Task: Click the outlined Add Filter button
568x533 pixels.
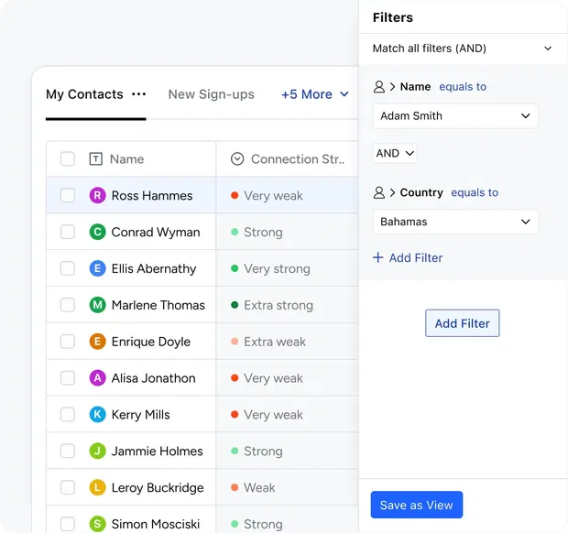Action: [463, 323]
